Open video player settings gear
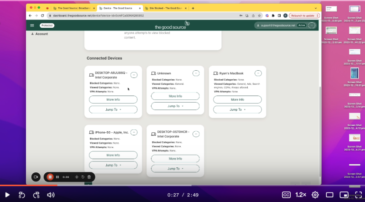Viewport: 365px width, 202px height. click(315, 195)
